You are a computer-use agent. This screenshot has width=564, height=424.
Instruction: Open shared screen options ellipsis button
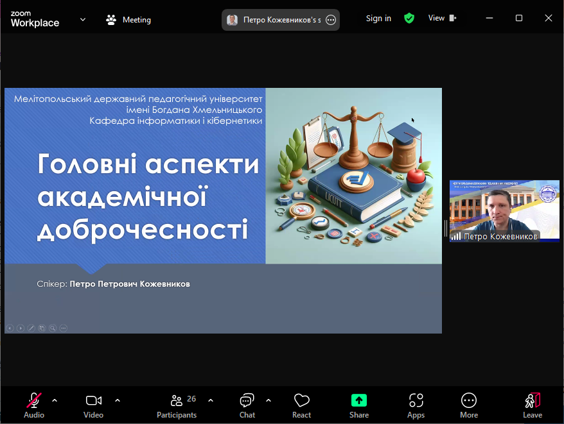331,20
